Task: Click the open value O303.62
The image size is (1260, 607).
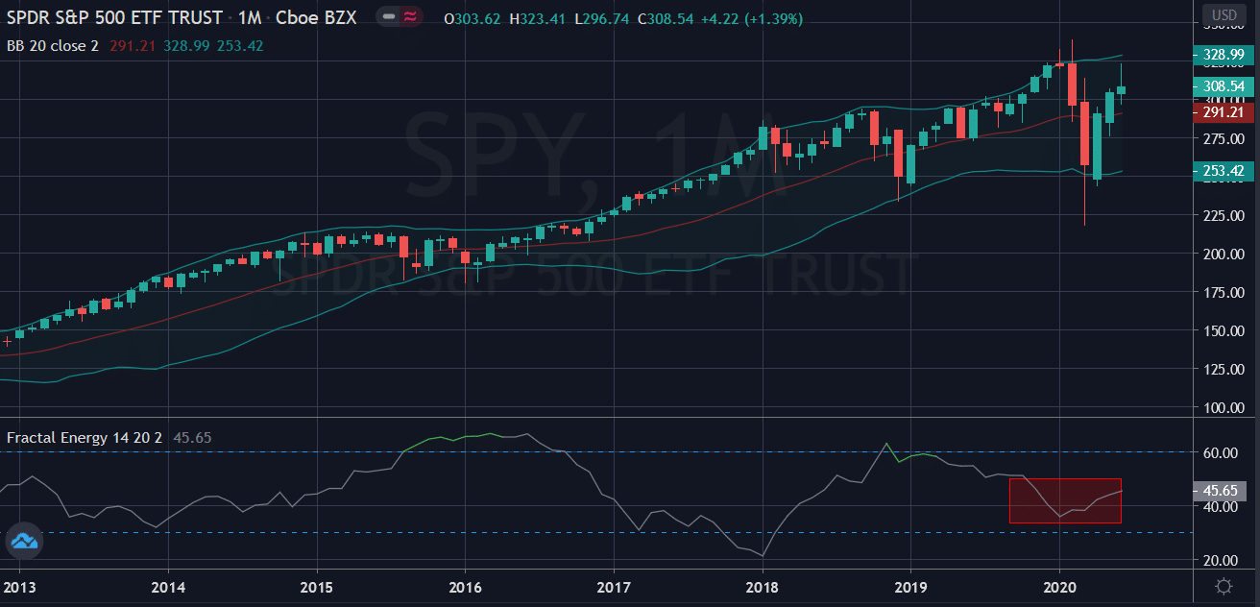Action: [471, 18]
